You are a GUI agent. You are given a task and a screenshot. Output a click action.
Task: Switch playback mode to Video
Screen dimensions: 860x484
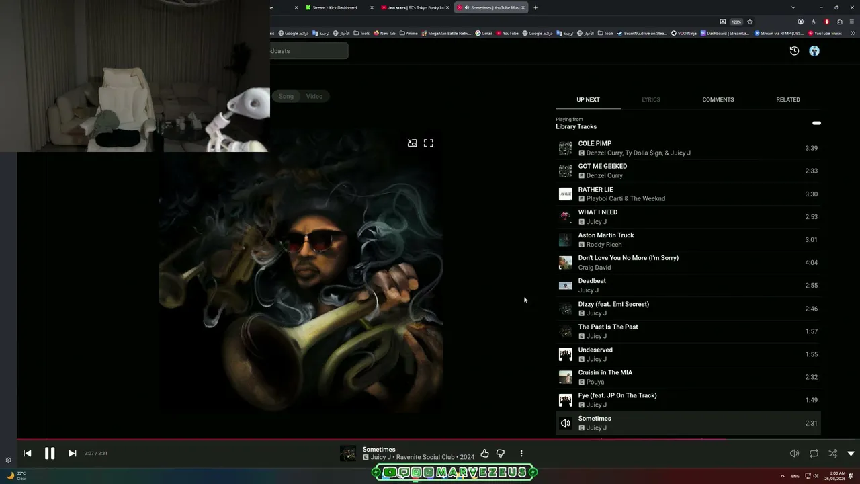pyautogui.click(x=314, y=96)
